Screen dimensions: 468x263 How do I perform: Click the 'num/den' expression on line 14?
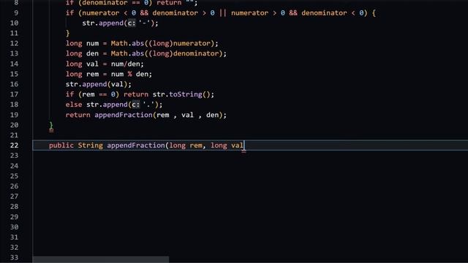pos(125,64)
